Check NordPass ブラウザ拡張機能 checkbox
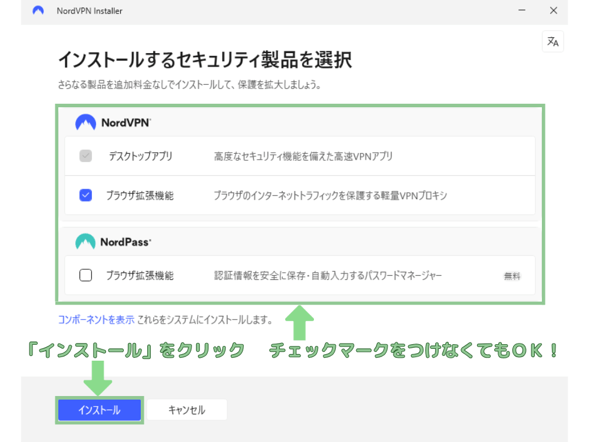 point(85,275)
